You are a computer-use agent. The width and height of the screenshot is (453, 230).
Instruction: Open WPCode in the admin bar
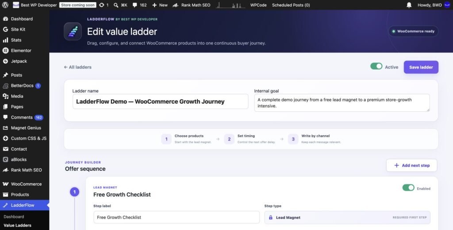258,5
